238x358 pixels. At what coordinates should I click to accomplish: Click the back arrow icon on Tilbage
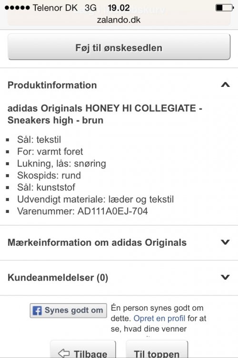[64, 353]
